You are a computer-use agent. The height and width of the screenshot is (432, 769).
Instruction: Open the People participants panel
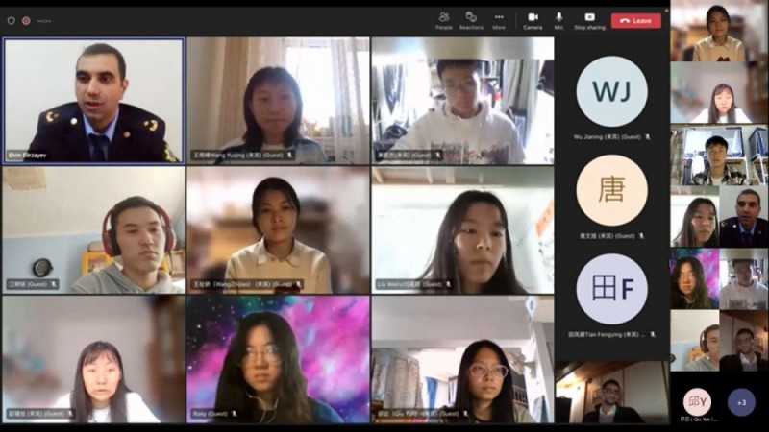click(443, 19)
